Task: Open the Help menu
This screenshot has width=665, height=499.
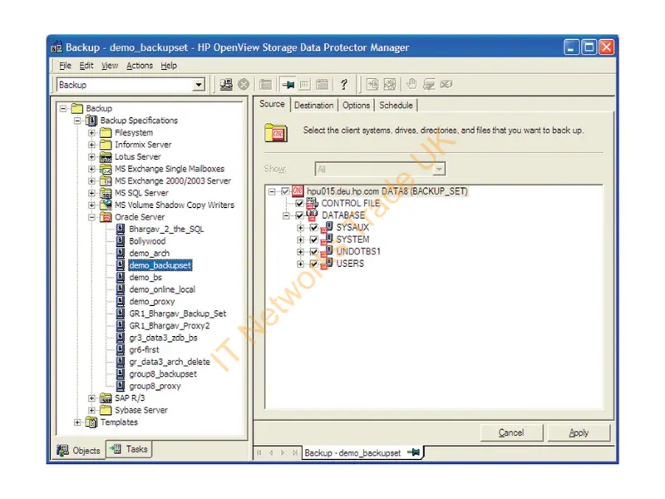Action: coord(169,66)
